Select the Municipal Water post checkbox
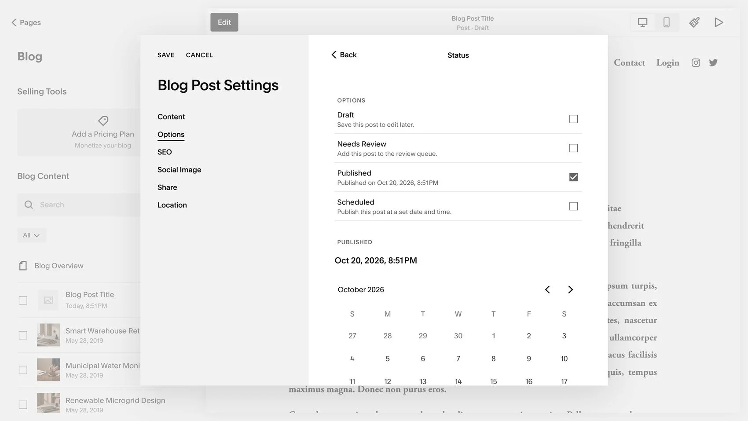This screenshot has height=421, width=748. [23, 370]
